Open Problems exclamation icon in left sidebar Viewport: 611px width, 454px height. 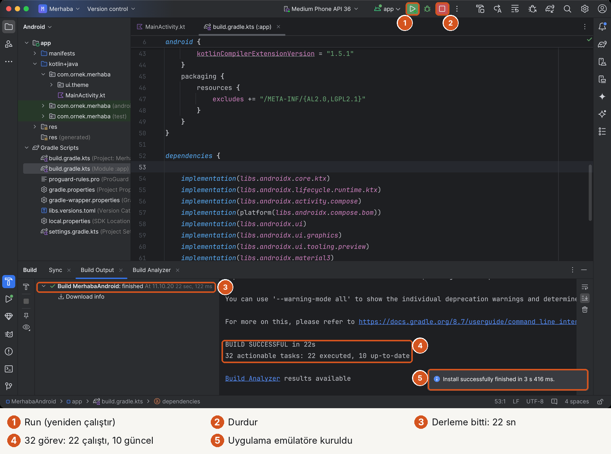pos(9,351)
